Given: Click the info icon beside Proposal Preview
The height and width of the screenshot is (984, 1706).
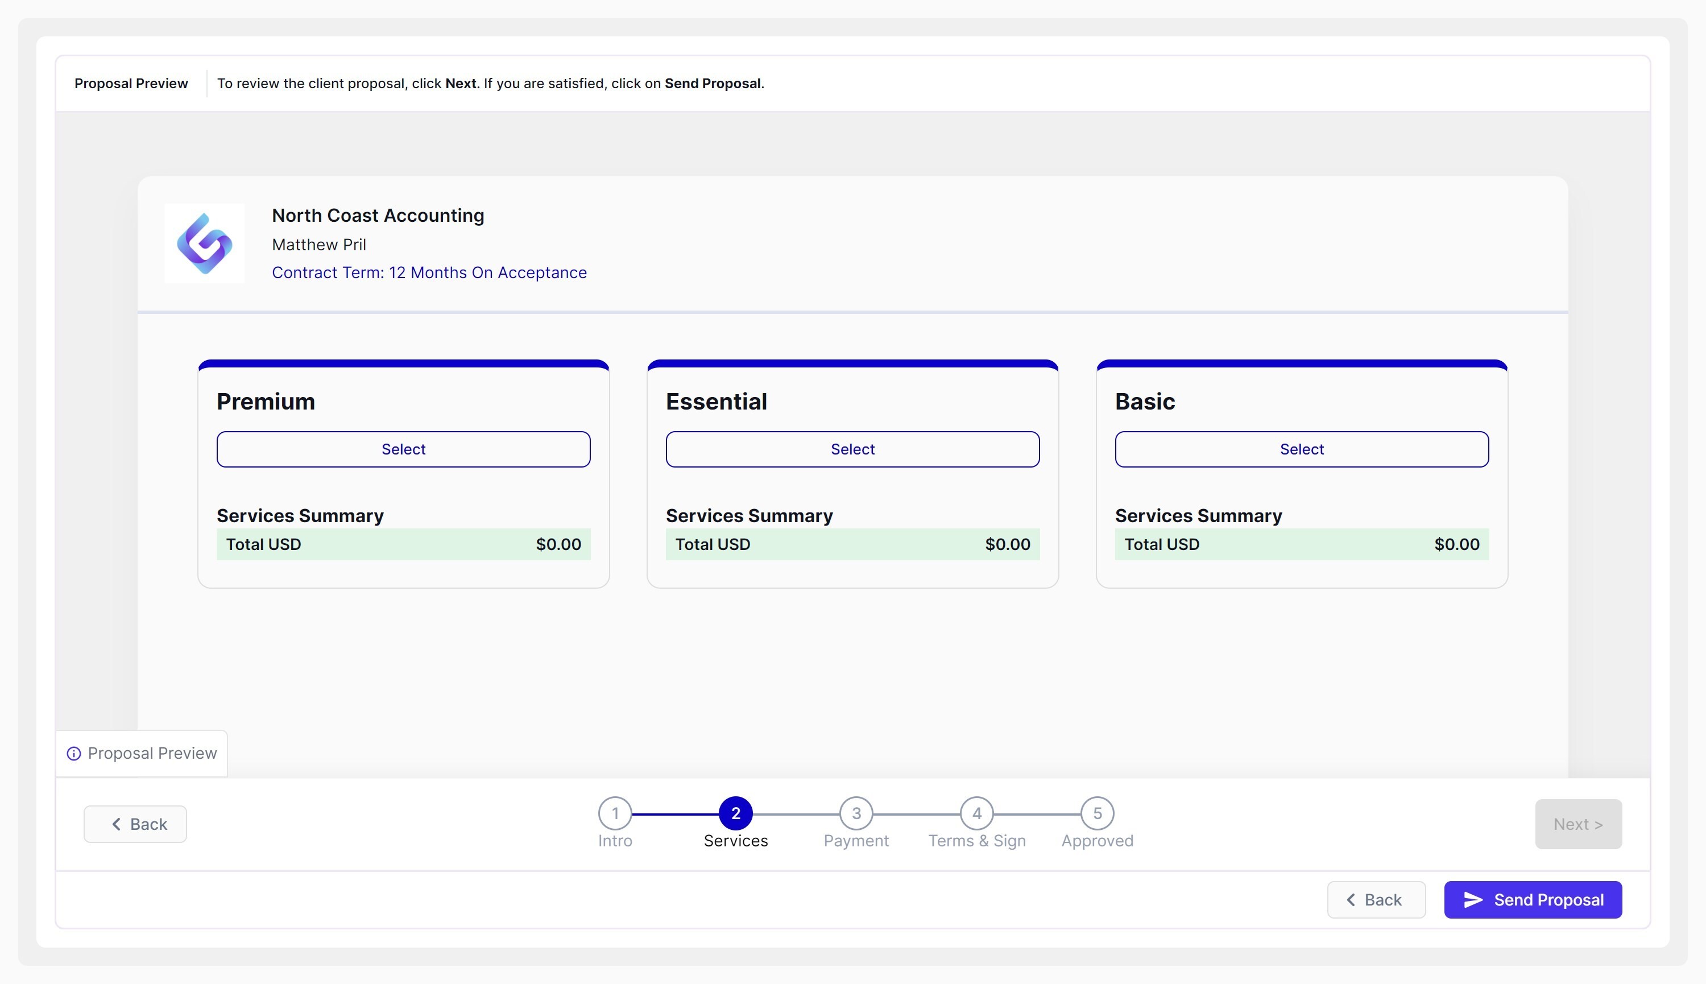Looking at the screenshot, I should [x=74, y=754].
